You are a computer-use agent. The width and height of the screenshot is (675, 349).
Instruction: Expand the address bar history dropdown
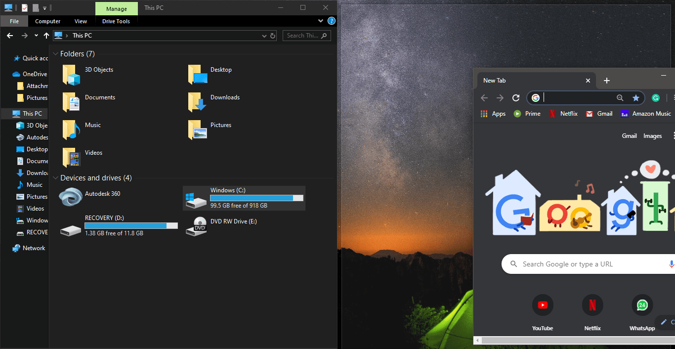point(264,36)
